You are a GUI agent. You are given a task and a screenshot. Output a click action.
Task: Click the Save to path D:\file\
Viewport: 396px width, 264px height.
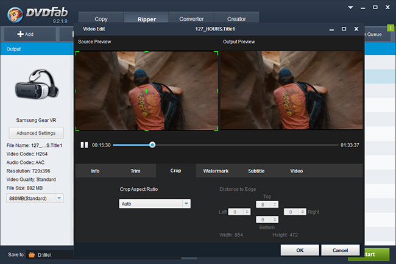pyautogui.click(x=44, y=255)
